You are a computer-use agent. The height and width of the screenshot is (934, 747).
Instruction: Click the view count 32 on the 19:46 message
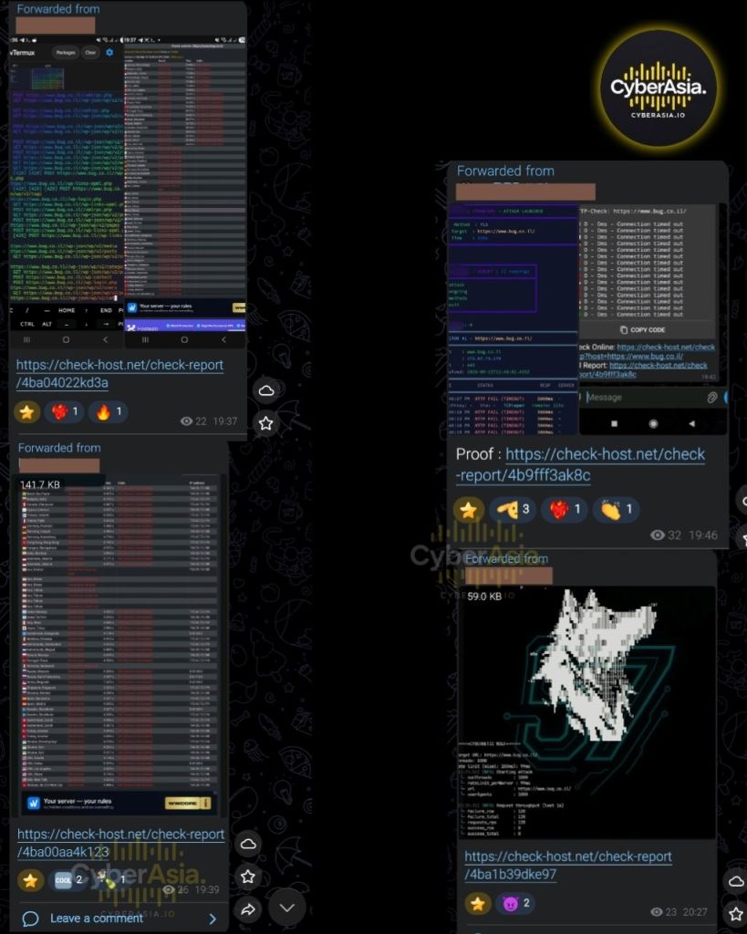coord(667,534)
